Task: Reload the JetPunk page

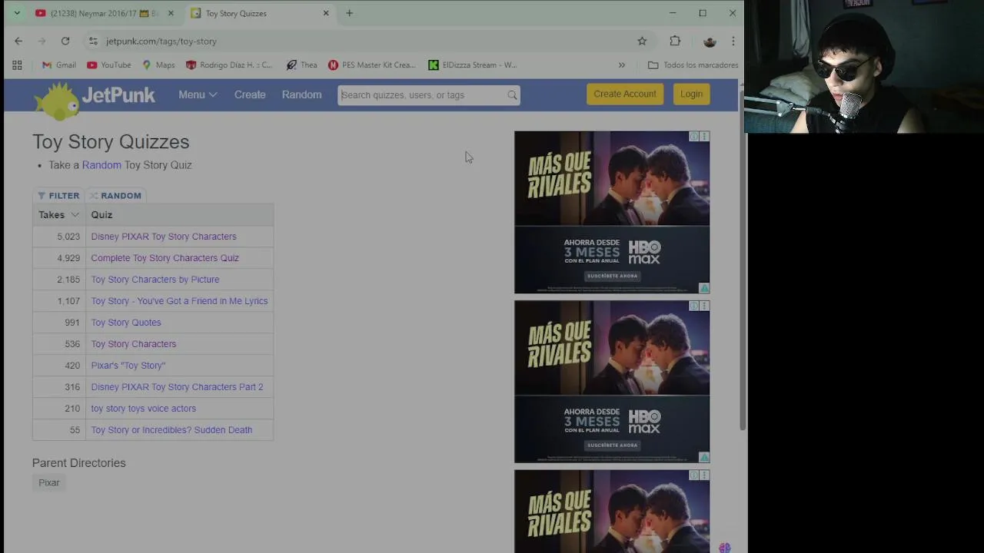Action: coord(65,41)
